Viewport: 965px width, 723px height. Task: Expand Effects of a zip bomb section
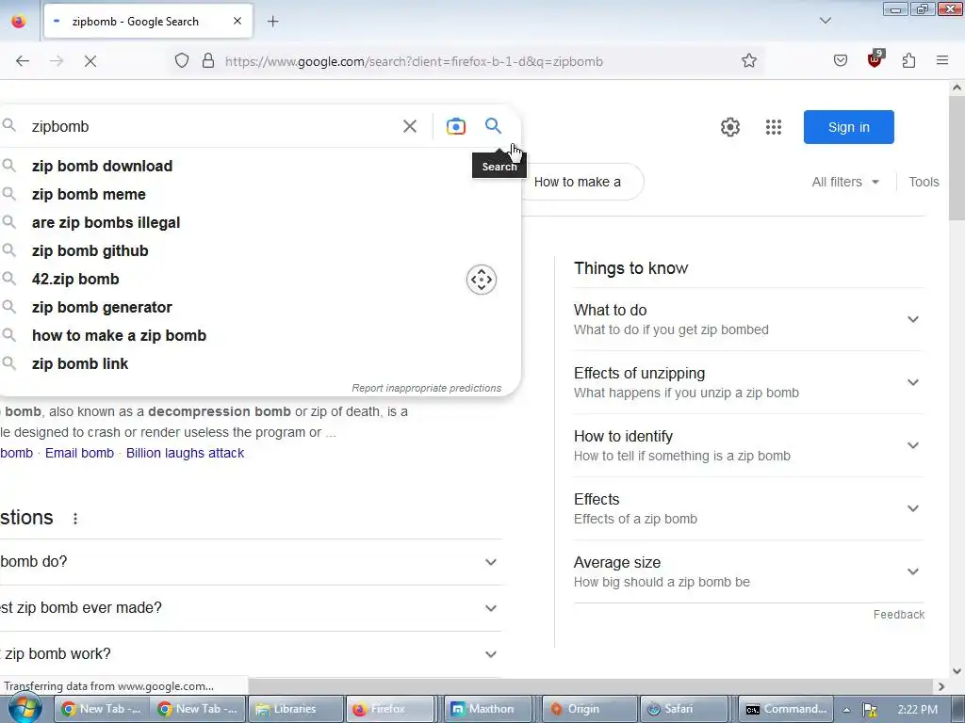[x=748, y=508]
